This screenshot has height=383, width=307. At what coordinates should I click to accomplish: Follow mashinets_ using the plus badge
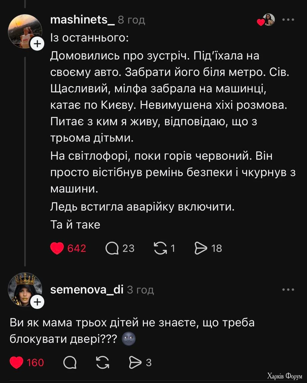[x=37, y=44]
